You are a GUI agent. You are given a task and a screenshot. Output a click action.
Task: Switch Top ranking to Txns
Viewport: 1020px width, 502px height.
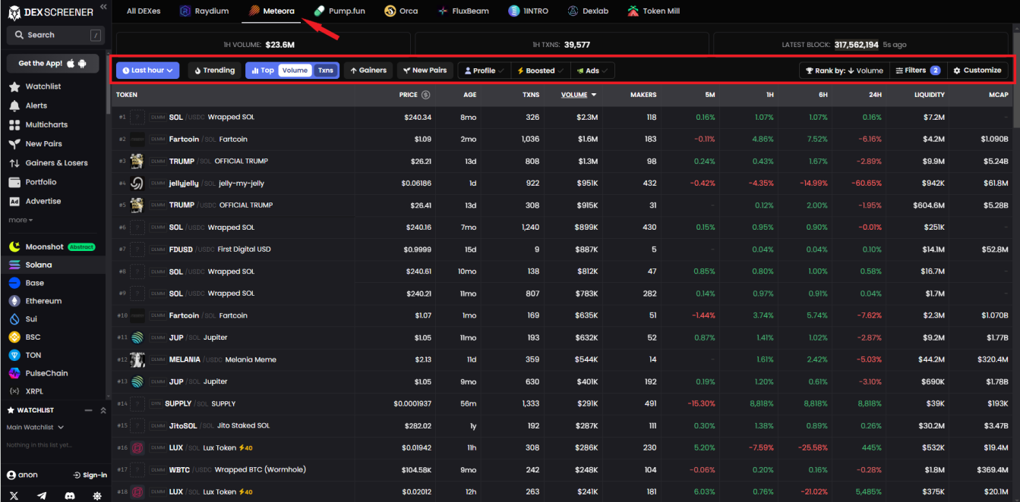pyautogui.click(x=326, y=71)
